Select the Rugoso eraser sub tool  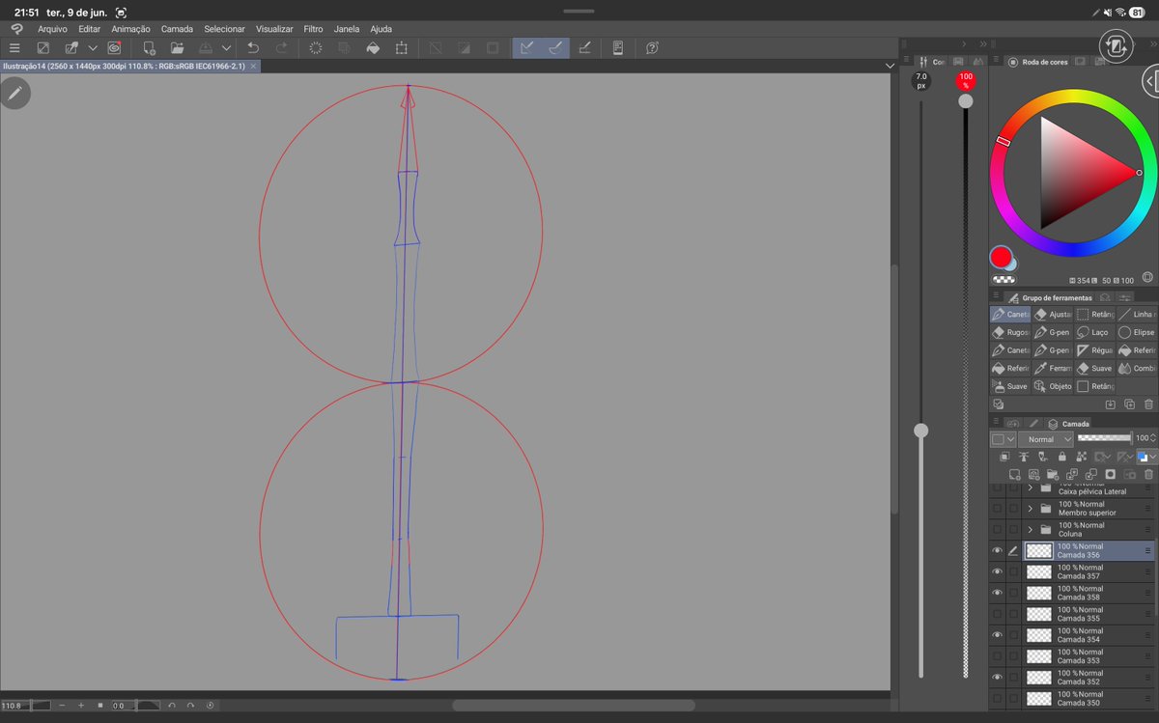tap(1010, 332)
